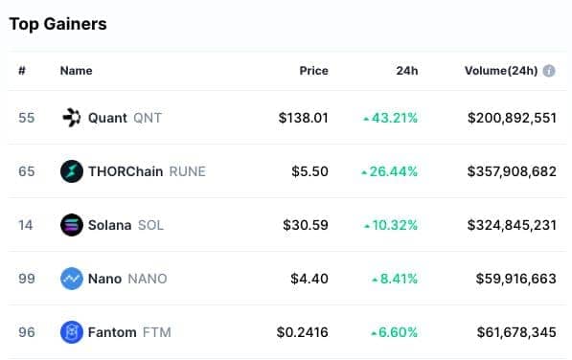The height and width of the screenshot is (360, 572).
Task: Sort by the 24h column header
Action: (407, 71)
